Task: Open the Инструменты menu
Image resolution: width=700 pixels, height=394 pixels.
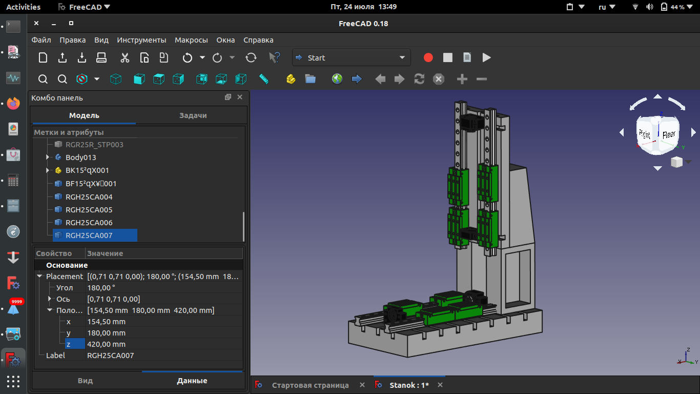Action: tap(141, 40)
